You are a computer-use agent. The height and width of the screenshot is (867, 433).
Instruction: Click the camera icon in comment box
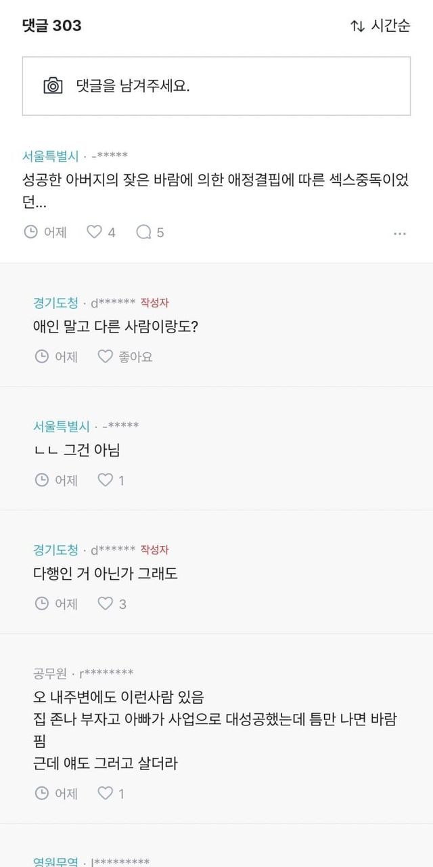coord(53,86)
